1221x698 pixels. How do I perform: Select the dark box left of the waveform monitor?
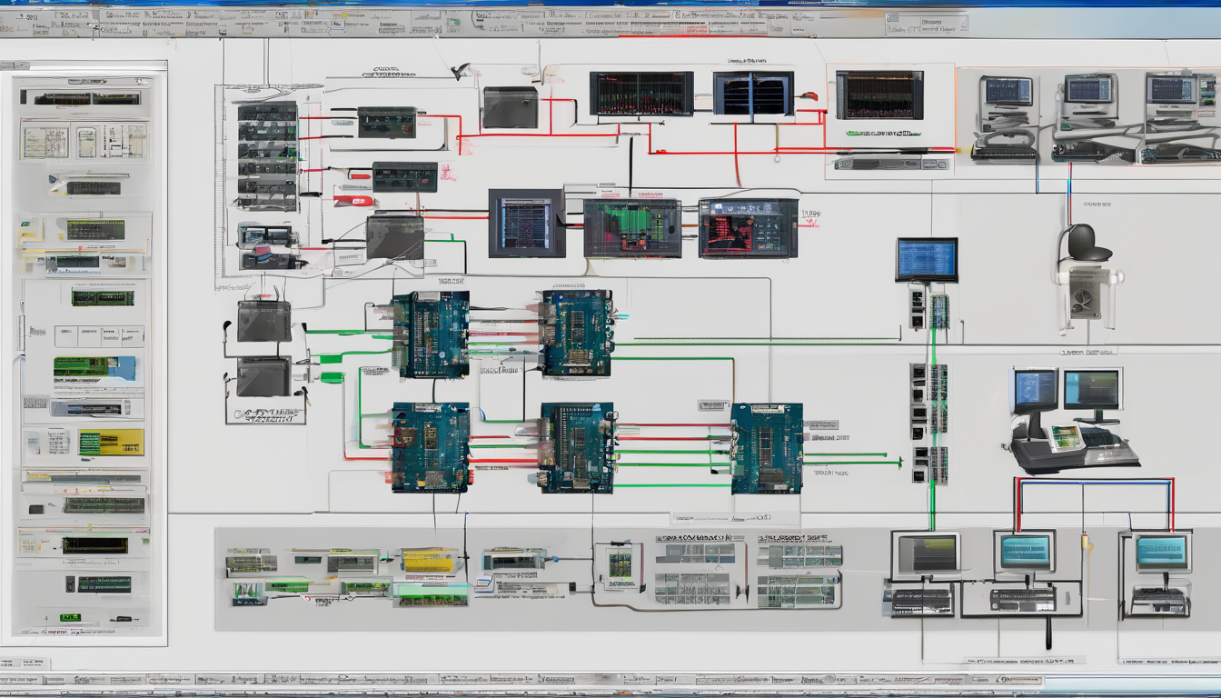[x=510, y=107]
